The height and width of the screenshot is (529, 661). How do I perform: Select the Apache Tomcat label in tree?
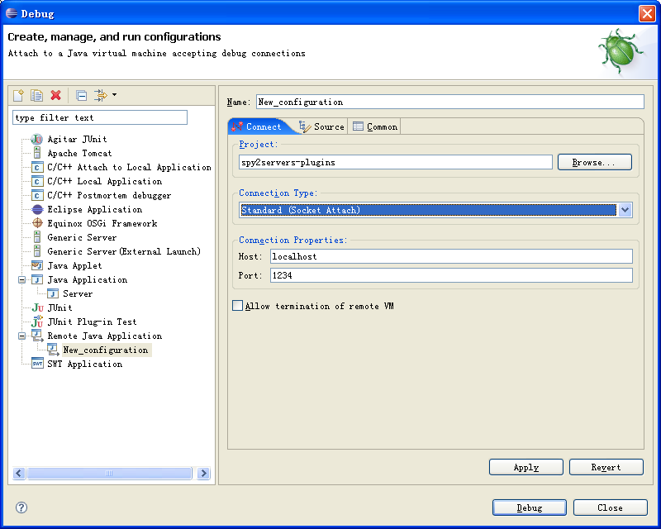79,153
